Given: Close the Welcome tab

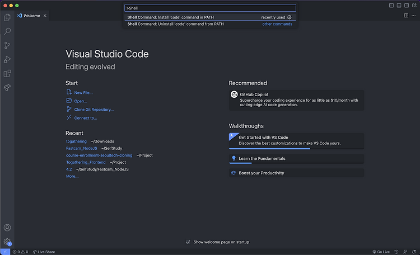Looking at the screenshot, I should tap(45, 16).
